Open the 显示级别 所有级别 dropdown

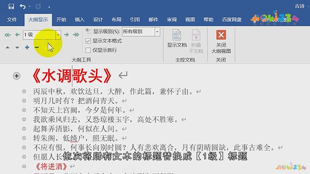[x=157, y=32]
